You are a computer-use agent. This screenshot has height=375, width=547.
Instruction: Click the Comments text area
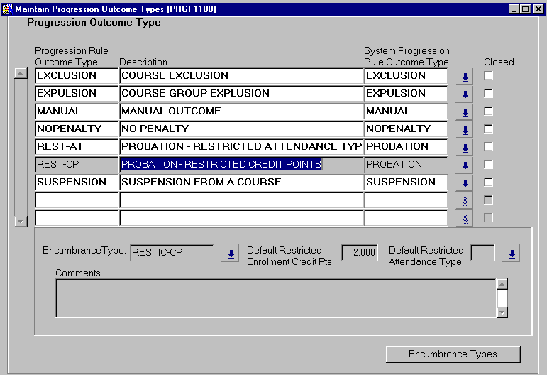coord(275,298)
